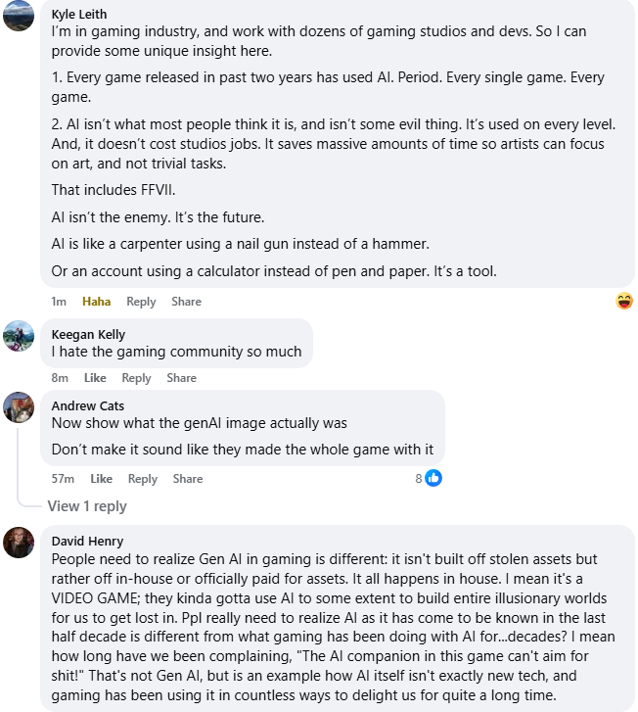
Task: Reply to Andrew Cats' comment
Action: coord(143,479)
